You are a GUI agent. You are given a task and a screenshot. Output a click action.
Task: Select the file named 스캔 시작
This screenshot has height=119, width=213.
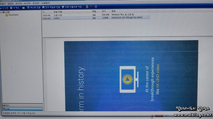pos(58,15)
